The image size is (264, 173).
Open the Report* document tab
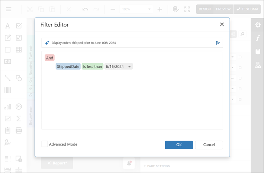[57, 163]
